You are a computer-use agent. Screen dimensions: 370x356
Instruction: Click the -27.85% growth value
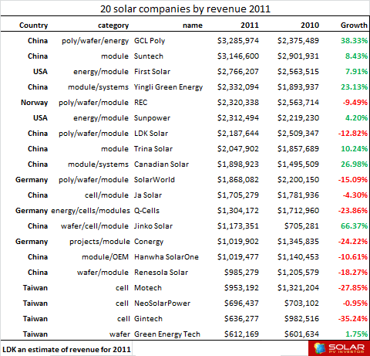pyautogui.click(x=353, y=288)
